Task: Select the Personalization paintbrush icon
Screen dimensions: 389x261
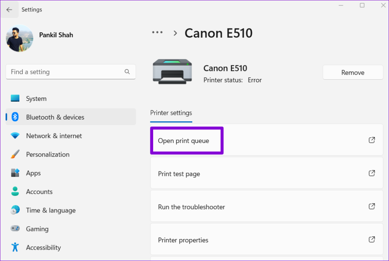Action: pos(15,154)
